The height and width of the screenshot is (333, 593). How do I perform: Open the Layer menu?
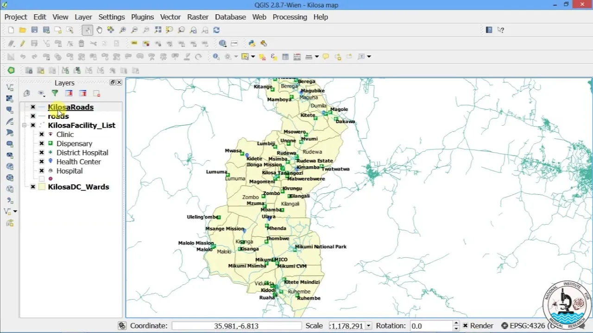point(83,17)
